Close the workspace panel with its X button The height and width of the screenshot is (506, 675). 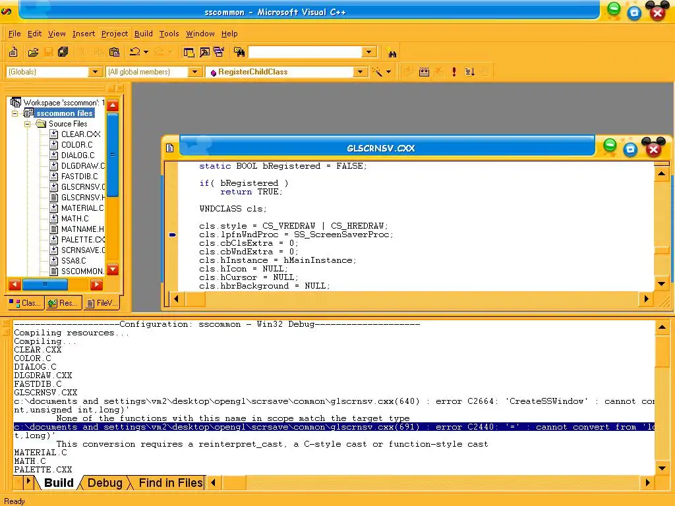[x=120, y=88]
